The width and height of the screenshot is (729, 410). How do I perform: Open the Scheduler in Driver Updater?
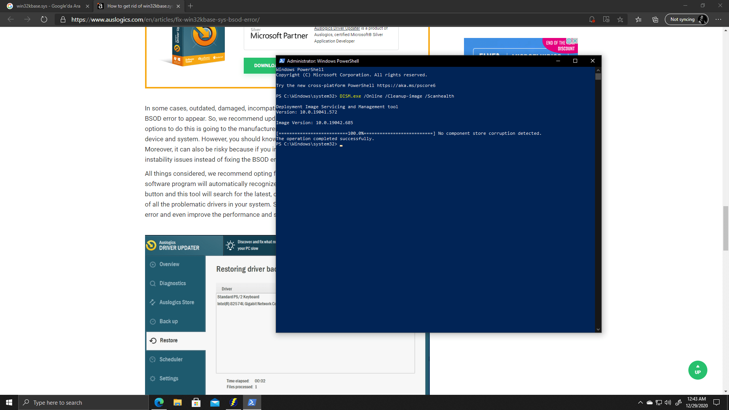171,359
